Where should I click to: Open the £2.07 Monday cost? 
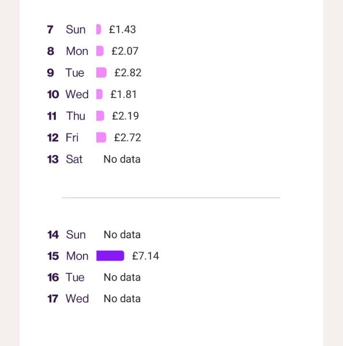coord(125,51)
